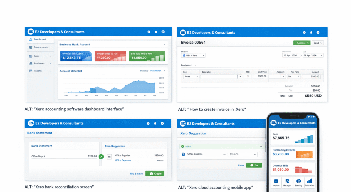
Task: Open Dashboard in the sidebar
Action: click(x=40, y=39)
